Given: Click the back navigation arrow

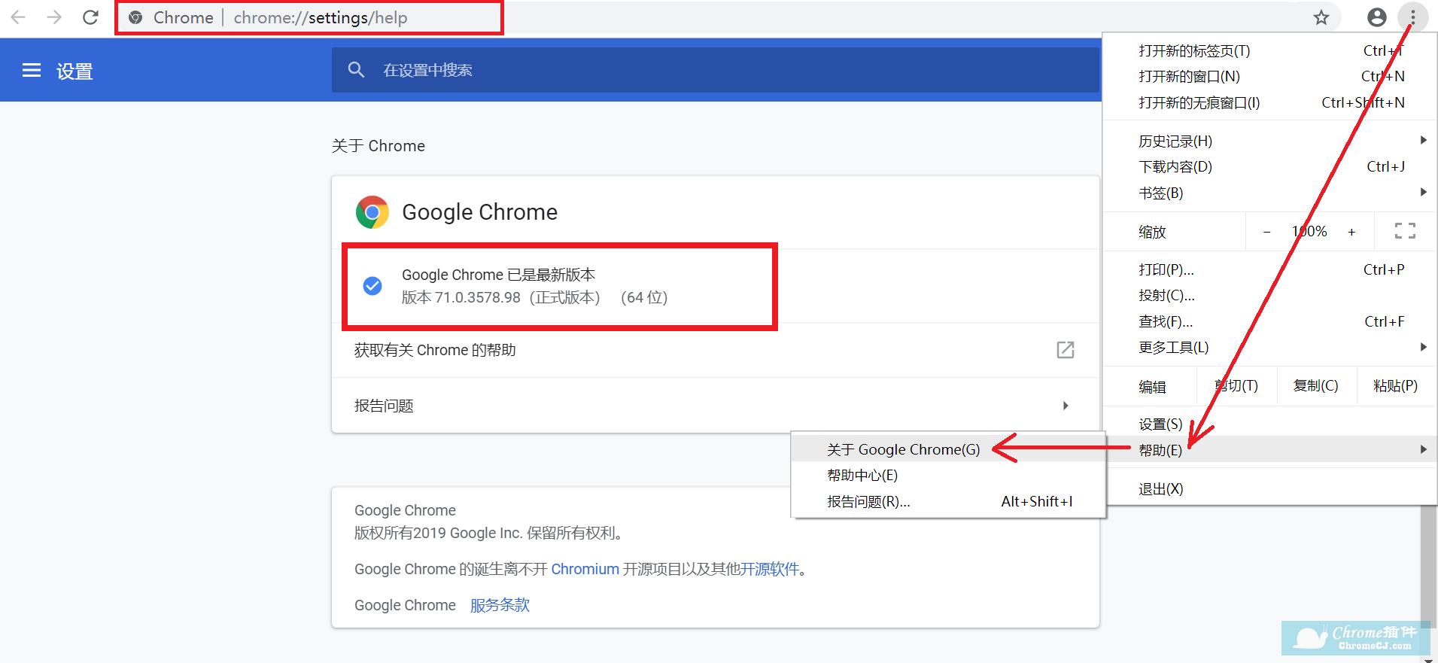Looking at the screenshot, I should point(18,17).
